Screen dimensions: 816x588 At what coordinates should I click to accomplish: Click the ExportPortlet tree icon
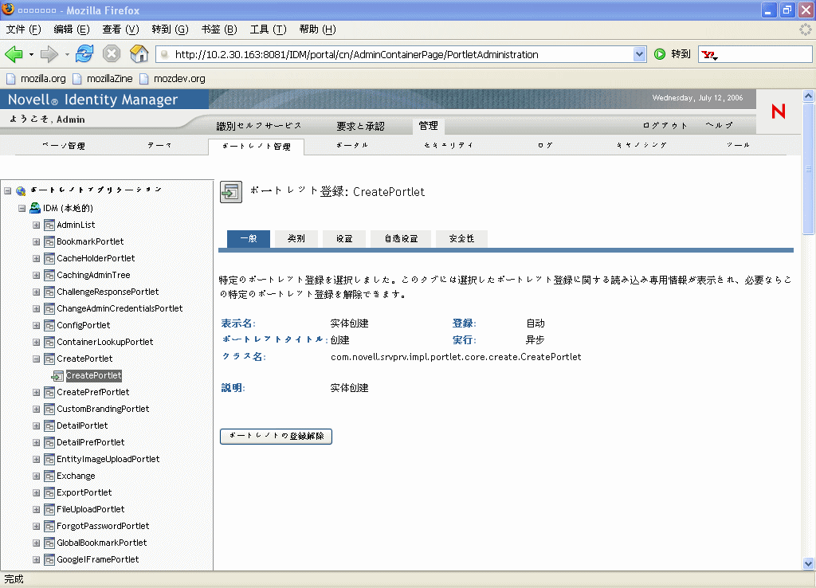point(49,492)
